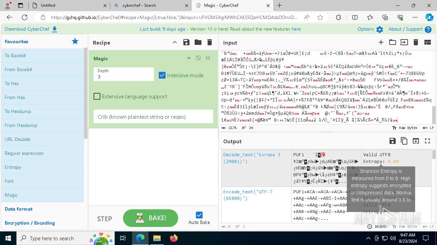Replace input with output
This screenshot has height=245, width=437.
coord(416,141)
